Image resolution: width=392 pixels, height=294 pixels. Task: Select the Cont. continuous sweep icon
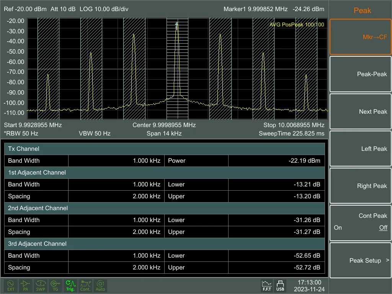point(85,286)
